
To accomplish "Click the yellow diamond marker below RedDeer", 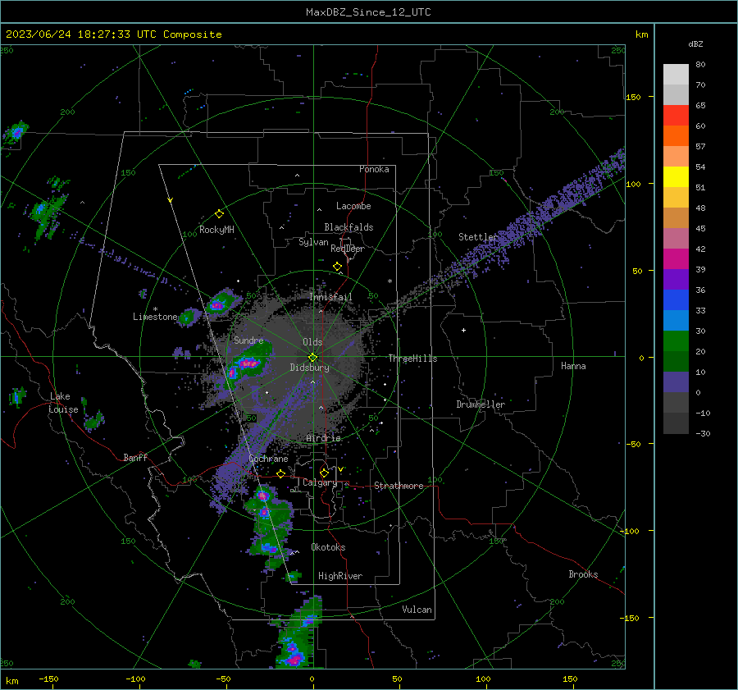I will point(338,267).
